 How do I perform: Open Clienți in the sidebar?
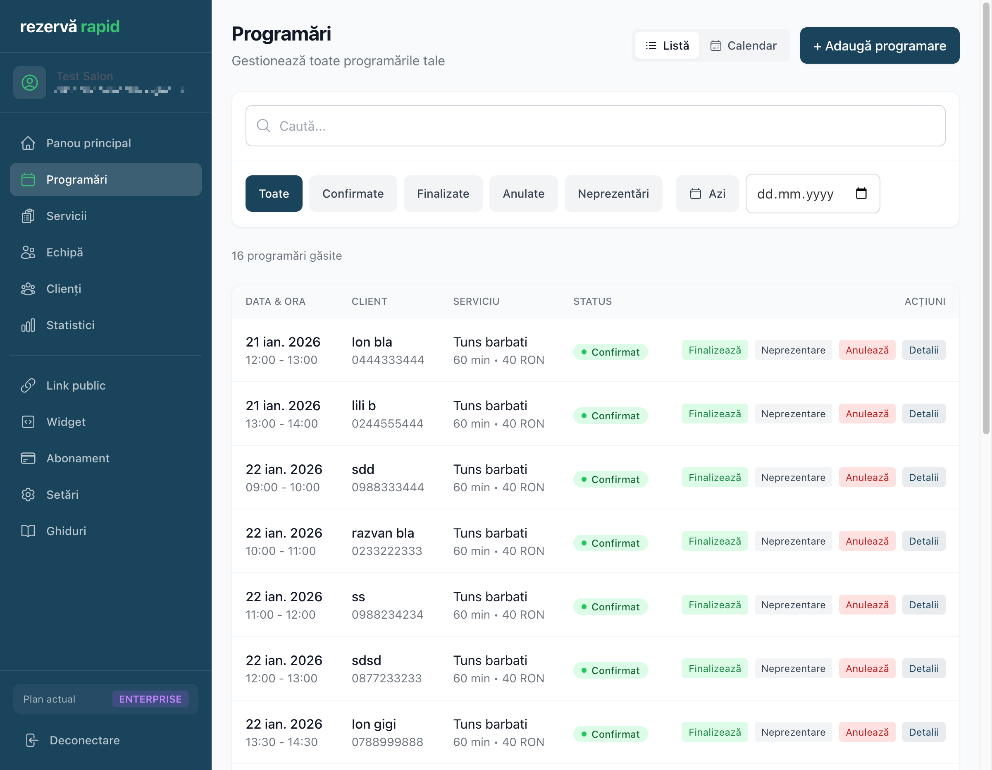click(64, 289)
